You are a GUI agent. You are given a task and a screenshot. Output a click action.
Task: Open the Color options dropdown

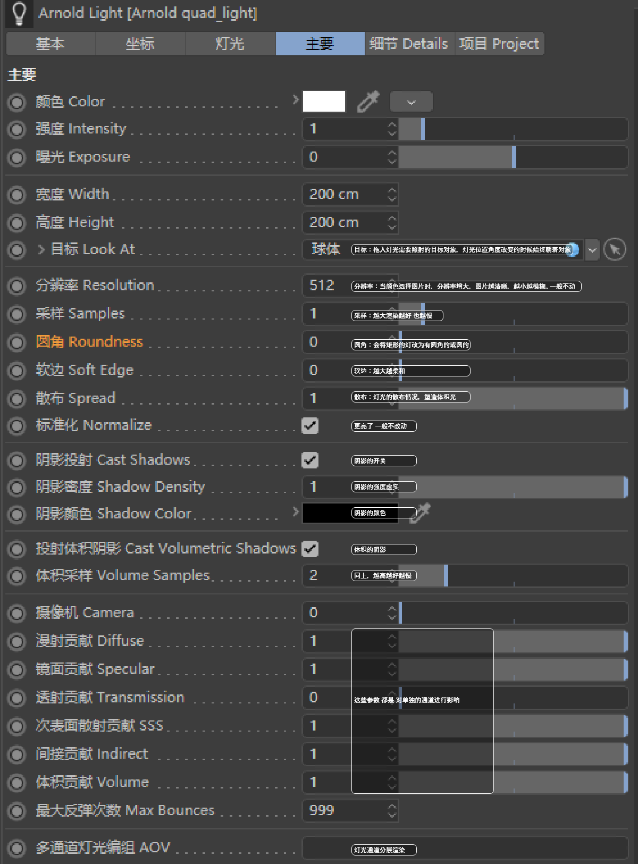pos(411,102)
